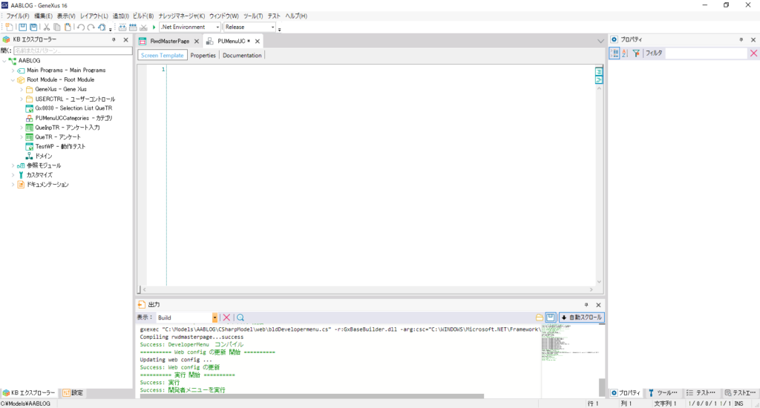This screenshot has width=760, height=408.
Task: Switch to the Documentation sub-tab
Action: 242,55
